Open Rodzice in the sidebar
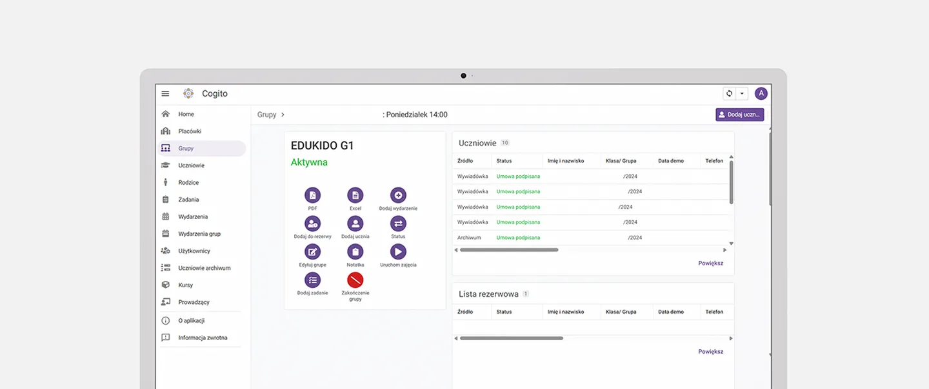The height and width of the screenshot is (389, 929). 202,182
